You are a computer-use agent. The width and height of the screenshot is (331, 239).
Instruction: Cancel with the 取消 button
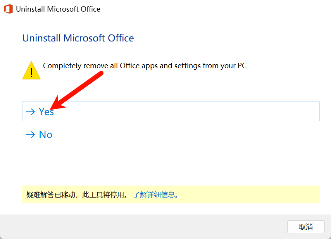click(x=306, y=227)
